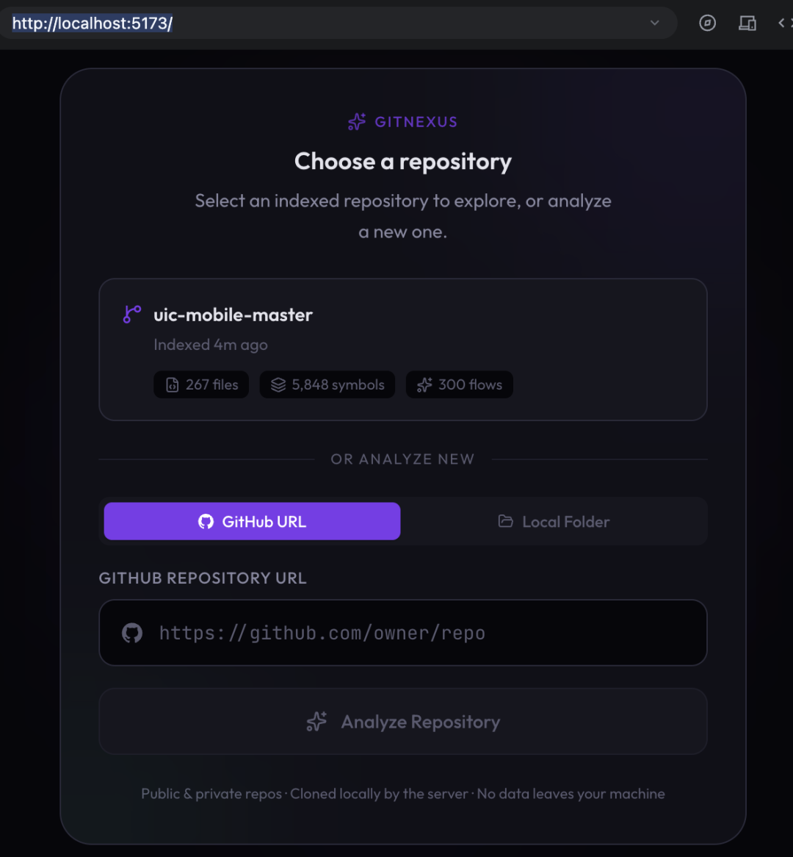The image size is (793, 857).
Task: Click the file icon in 267 files badge
Action: coord(172,385)
